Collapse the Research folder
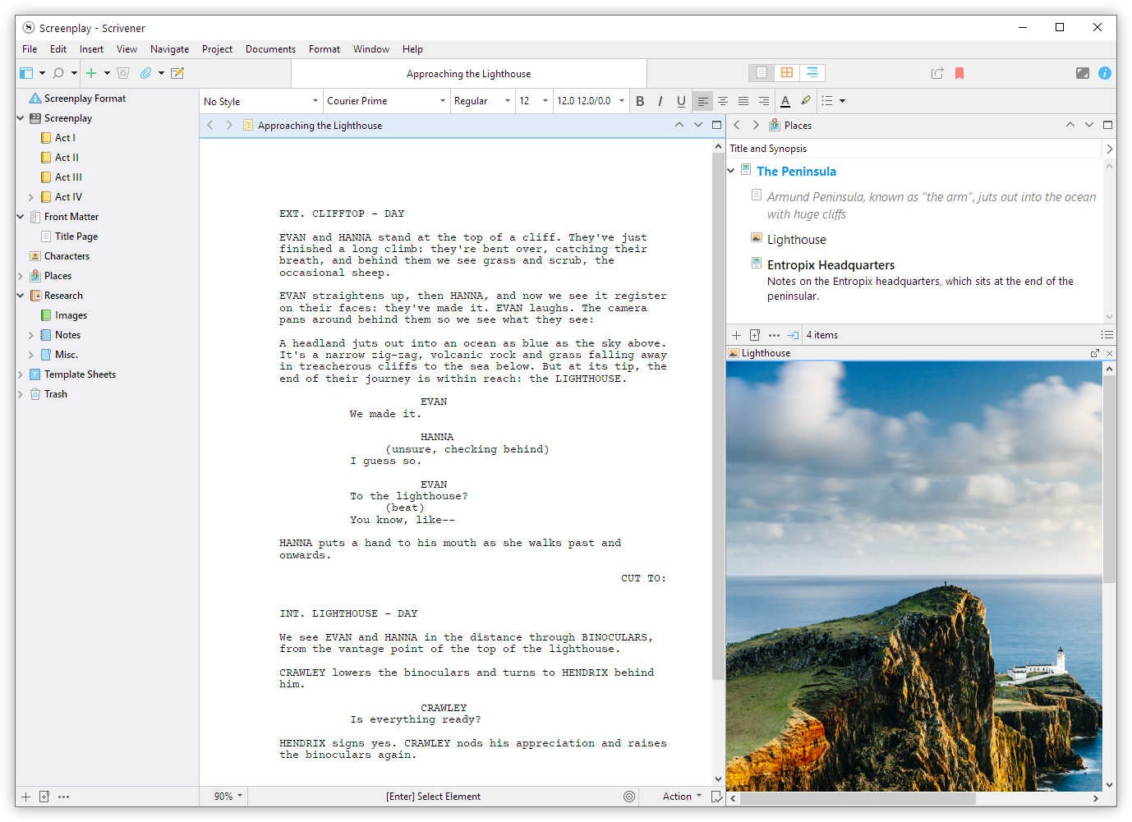Viewport: 1132px width, 822px height. [x=20, y=295]
